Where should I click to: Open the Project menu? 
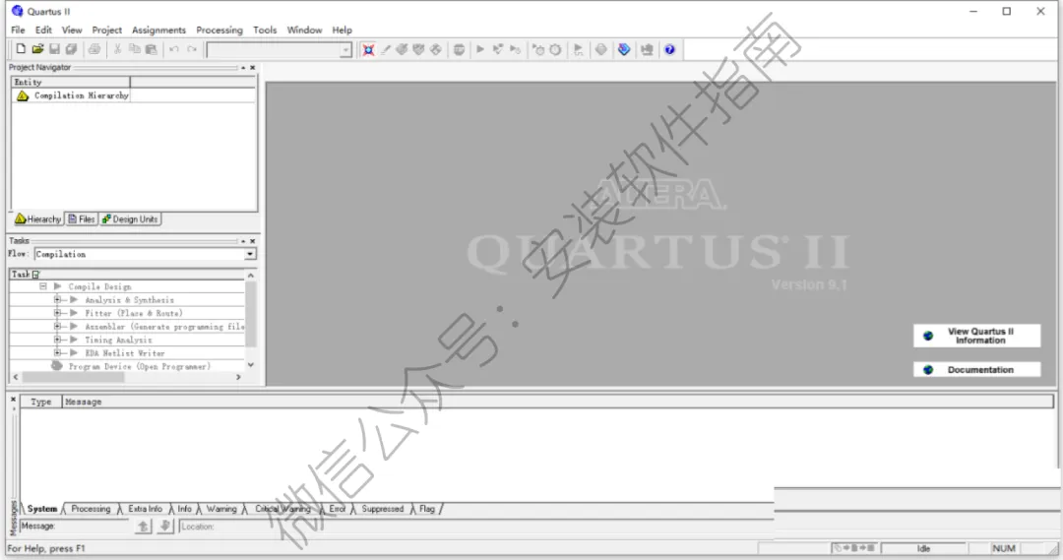107,30
